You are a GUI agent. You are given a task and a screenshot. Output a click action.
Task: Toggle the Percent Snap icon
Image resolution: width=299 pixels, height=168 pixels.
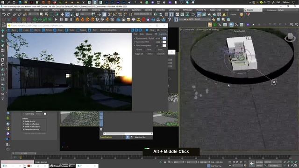pos(120,14)
